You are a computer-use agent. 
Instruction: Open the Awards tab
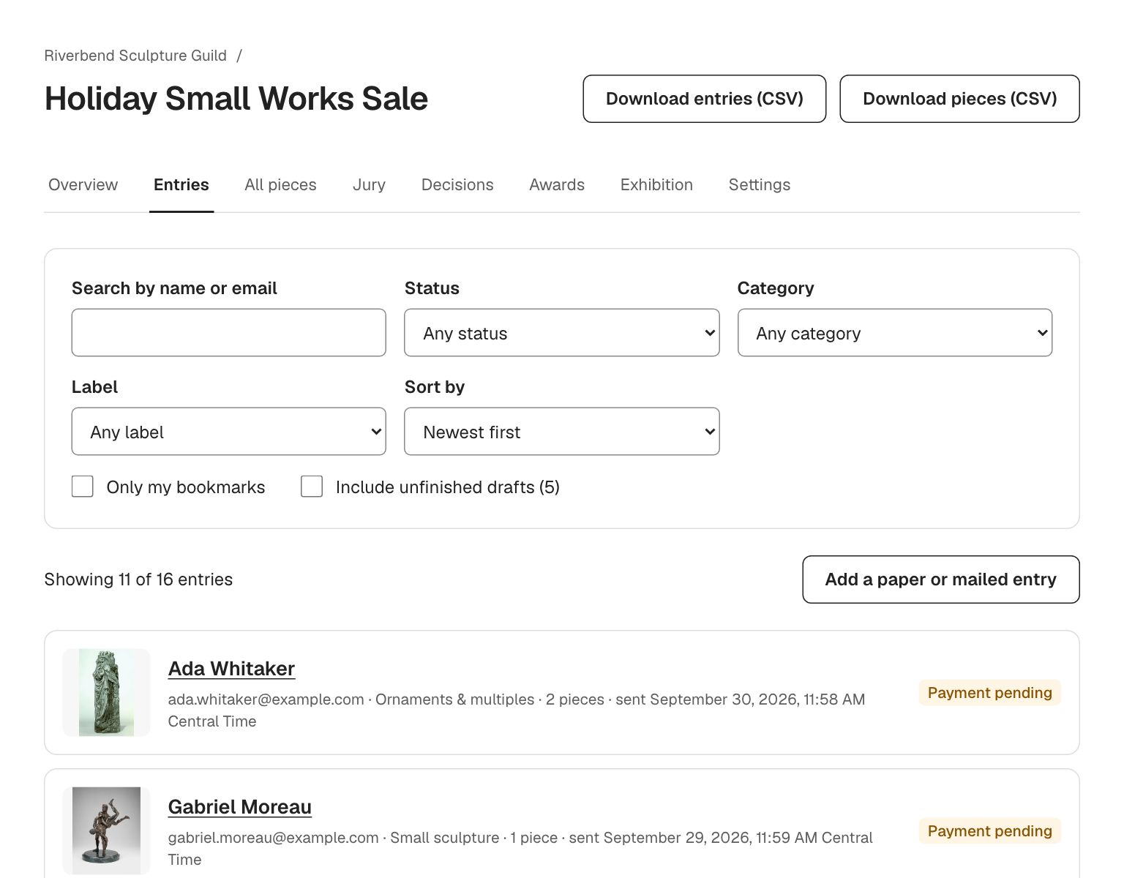pos(557,184)
